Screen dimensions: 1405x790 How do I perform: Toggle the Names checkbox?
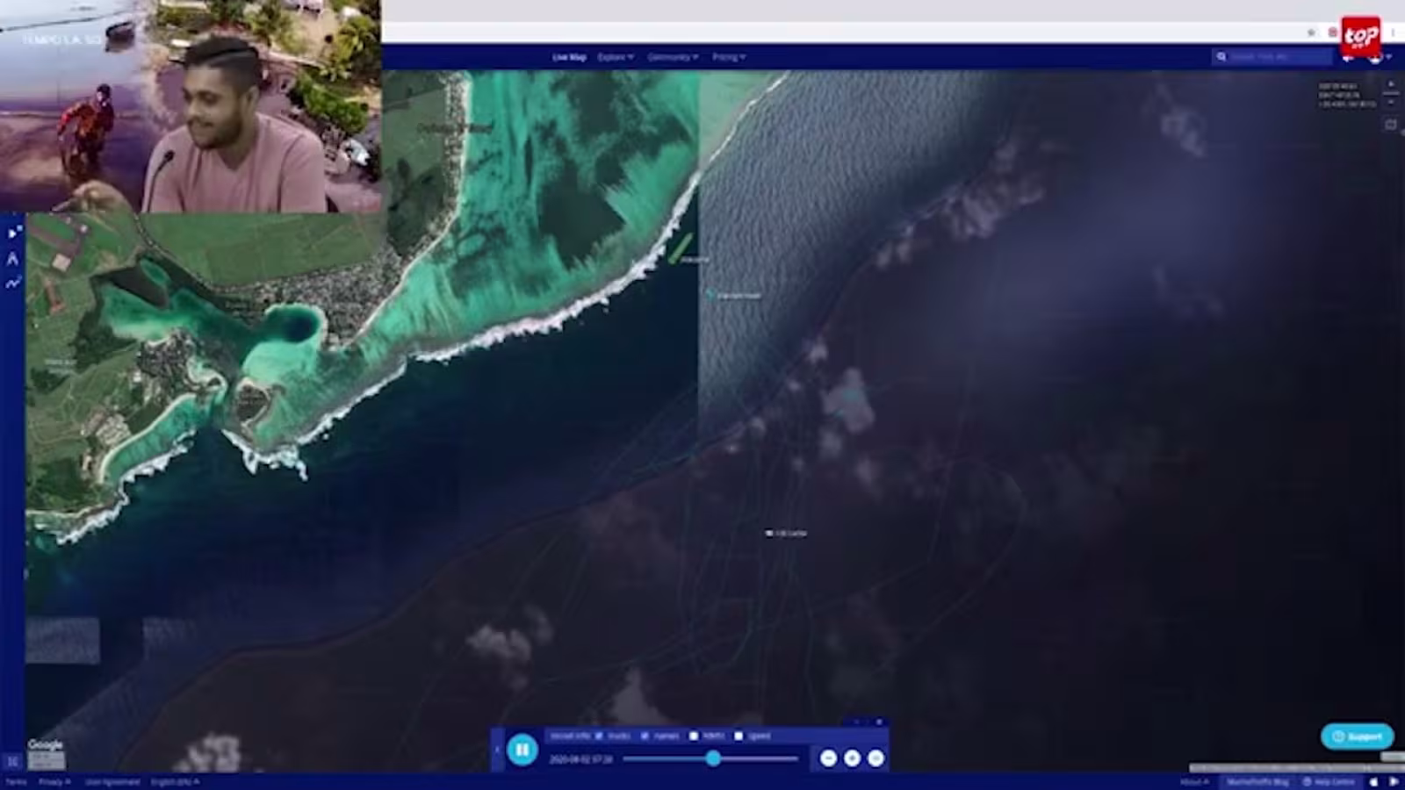click(x=645, y=736)
